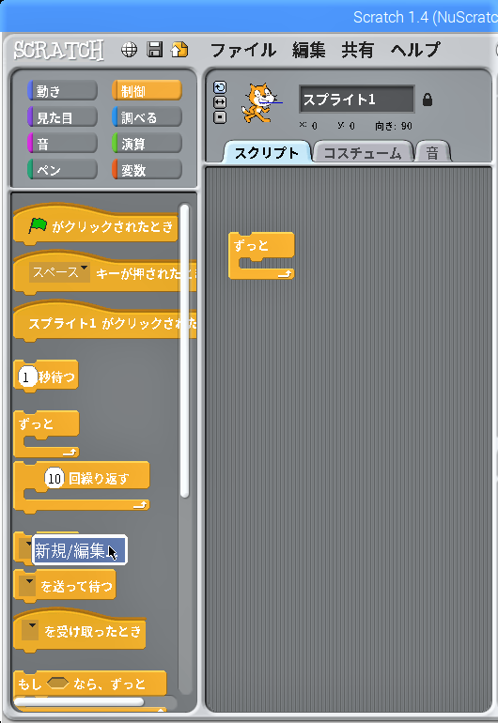
Task: Click the globe language icon
Action: [x=129, y=50]
